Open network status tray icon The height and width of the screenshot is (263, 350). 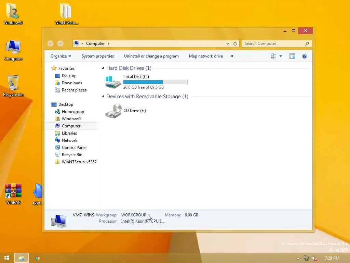[x=307, y=258]
